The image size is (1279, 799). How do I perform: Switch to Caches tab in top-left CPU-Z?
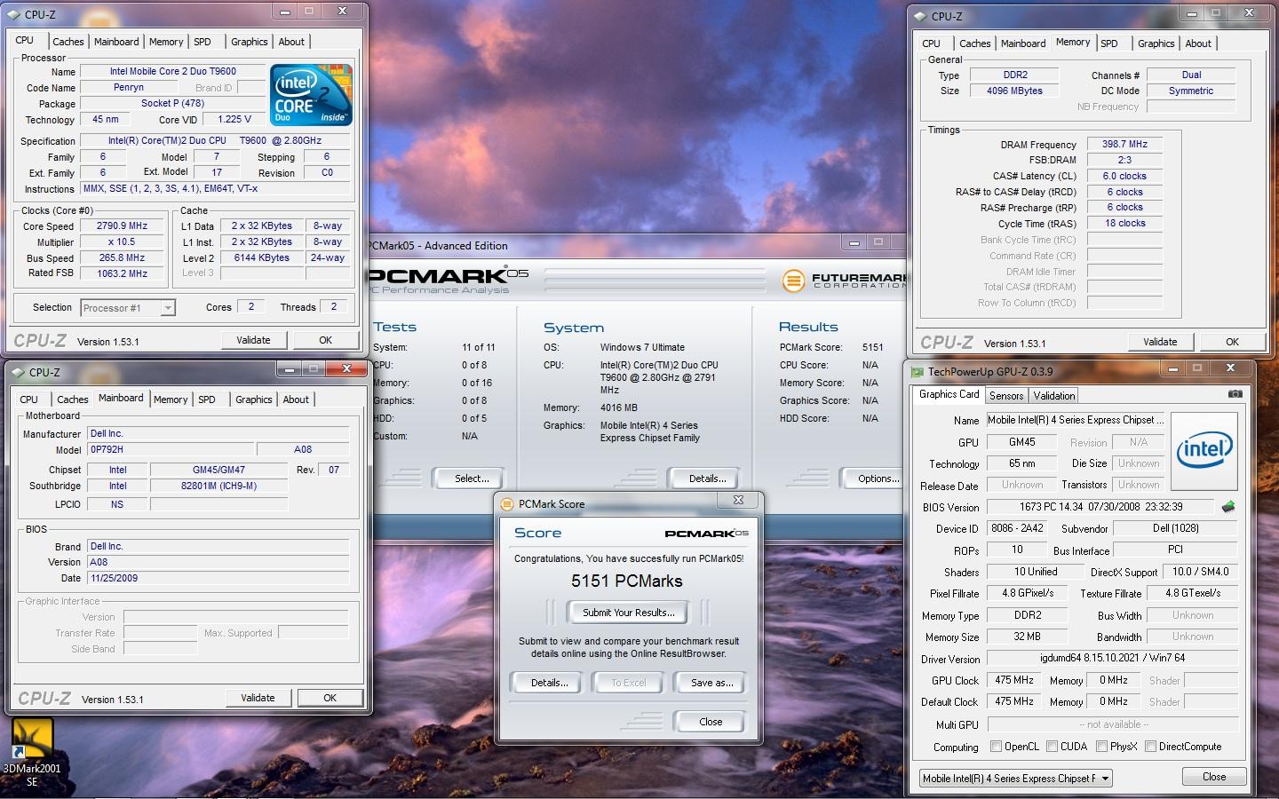[68, 42]
